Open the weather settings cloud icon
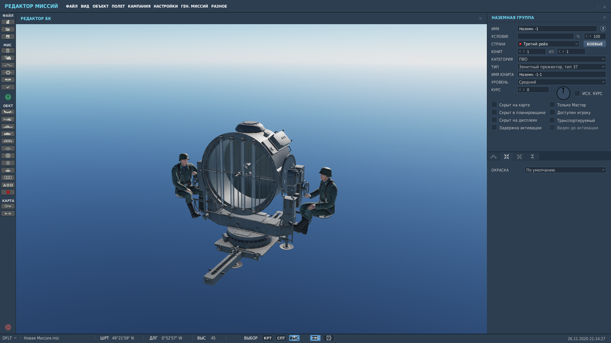 point(8,58)
